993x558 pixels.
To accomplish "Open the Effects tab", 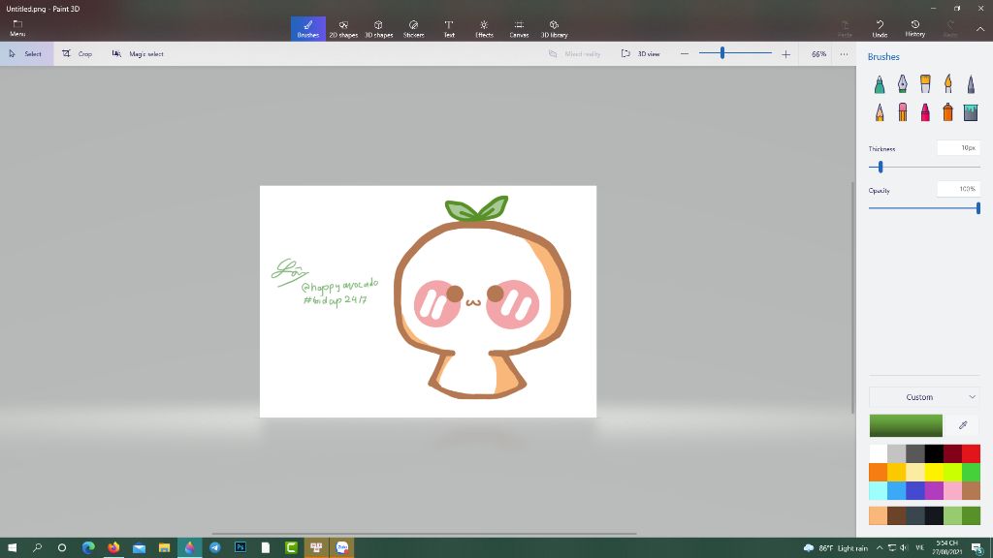I will (484, 29).
